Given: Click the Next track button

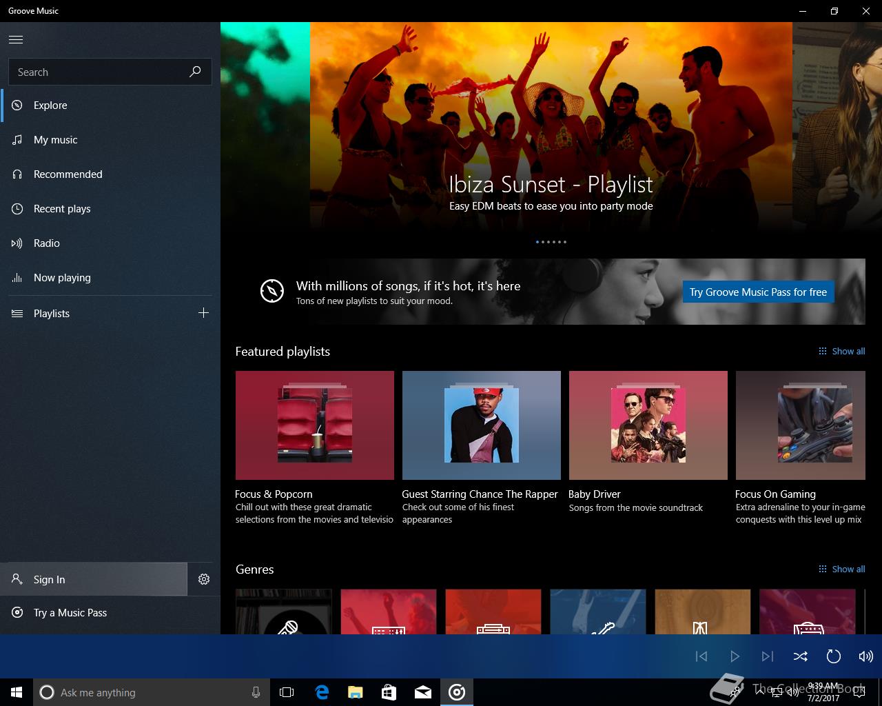Looking at the screenshot, I should click(x=768, y=656).
